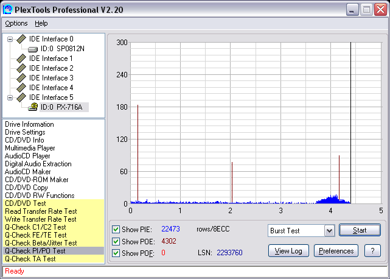Click the tall POE spike near 0 GB
Screen dimensions: 390x279
138,153
